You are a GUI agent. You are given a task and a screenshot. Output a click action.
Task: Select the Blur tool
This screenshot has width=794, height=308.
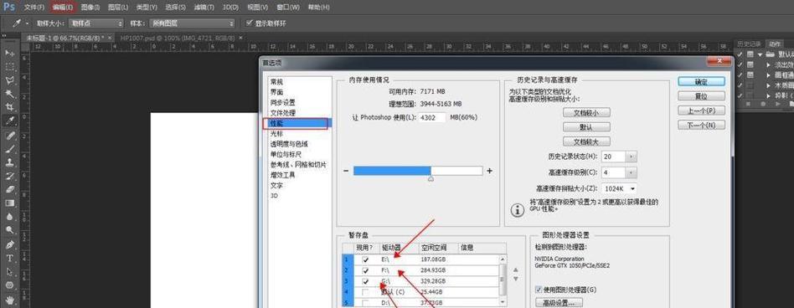coord(9,217)
